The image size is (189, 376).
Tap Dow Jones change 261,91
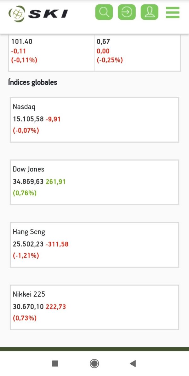pyautogui.click(x=55, y=182)
